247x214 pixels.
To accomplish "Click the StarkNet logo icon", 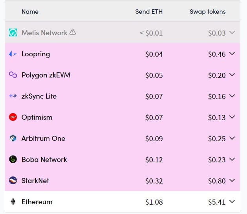I will tap(13, 180).
